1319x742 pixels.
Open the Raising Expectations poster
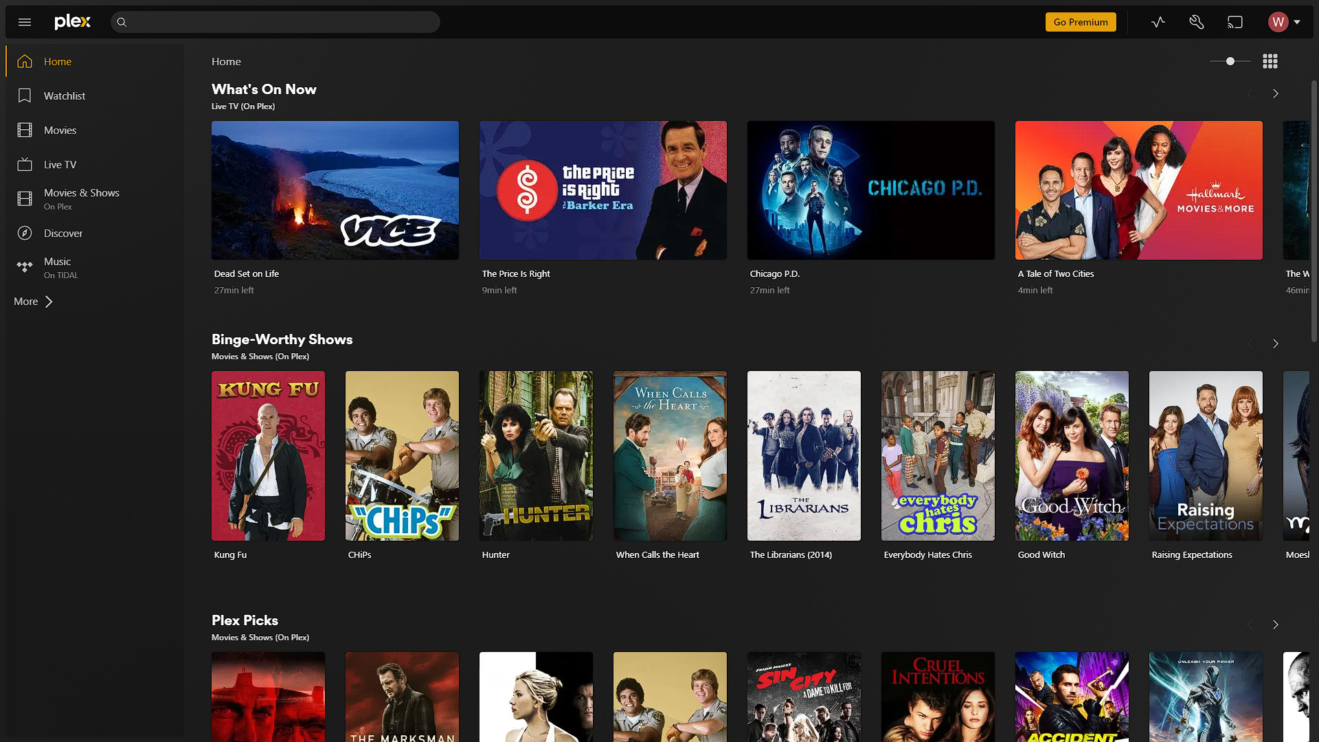1206,456
